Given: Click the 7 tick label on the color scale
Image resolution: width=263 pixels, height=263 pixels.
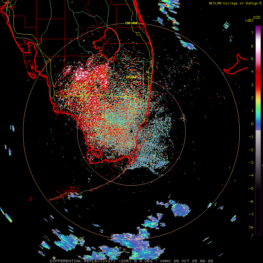Looking at the screenshot, I should [x=252, y=33].
